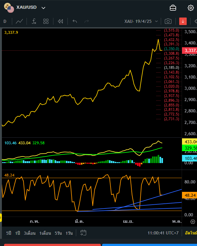
Task: Redo the chart action
Action: [x=86, y=21]
